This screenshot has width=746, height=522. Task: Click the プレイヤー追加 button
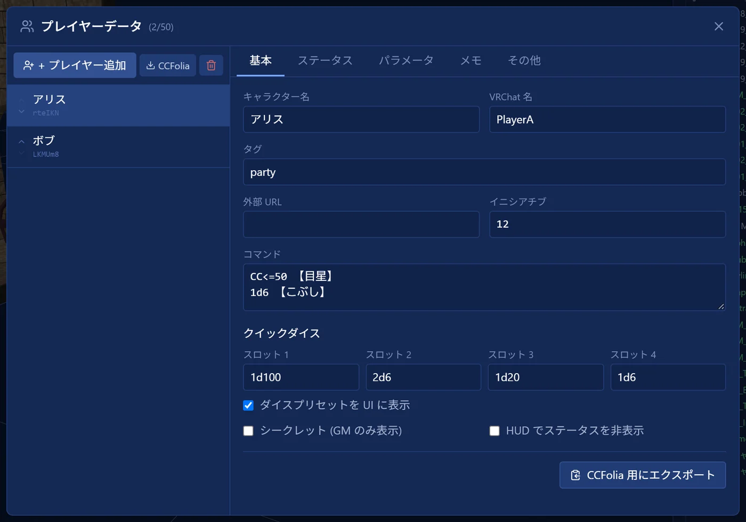pyautogui.click(x=75, y=65)
